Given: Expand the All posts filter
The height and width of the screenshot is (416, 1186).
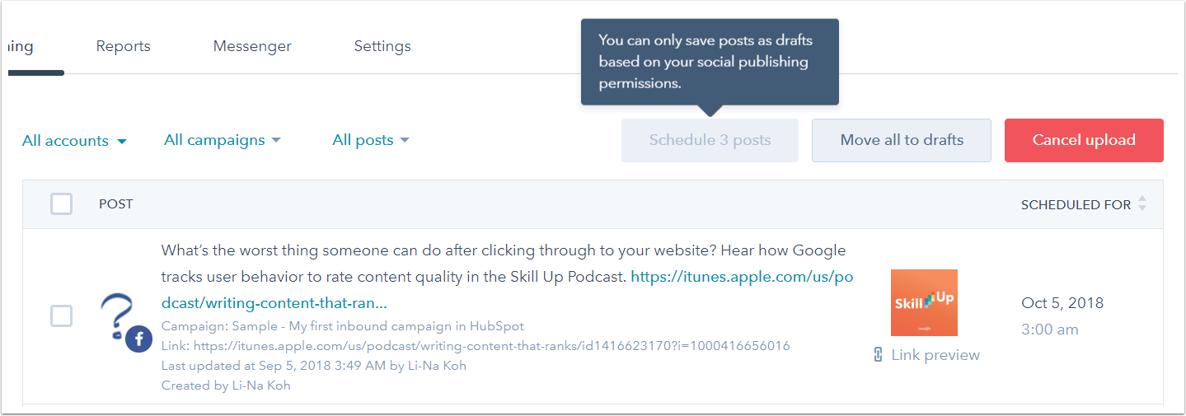Looking at the screenshot, I should point(370,140).
